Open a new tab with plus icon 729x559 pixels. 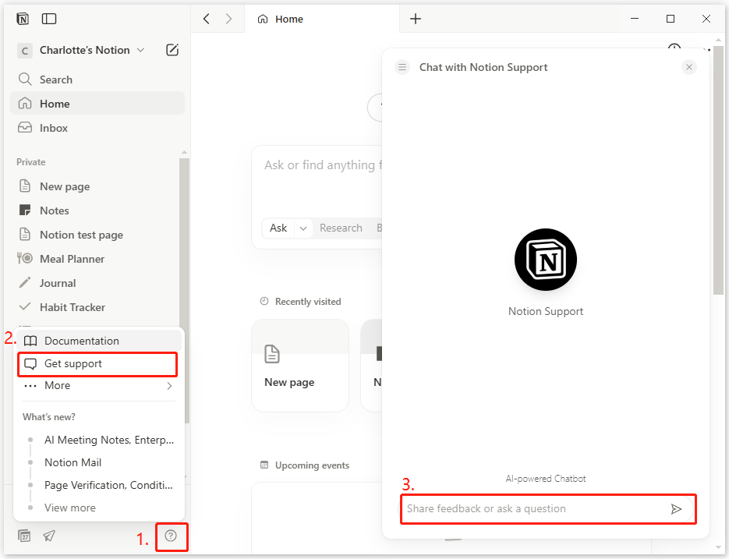[415, 19]
